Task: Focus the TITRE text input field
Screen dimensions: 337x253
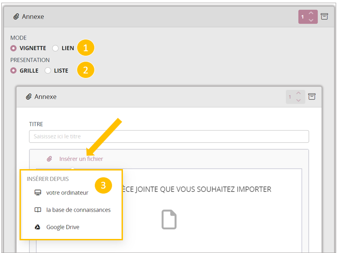Action: [x=169, y=136]
